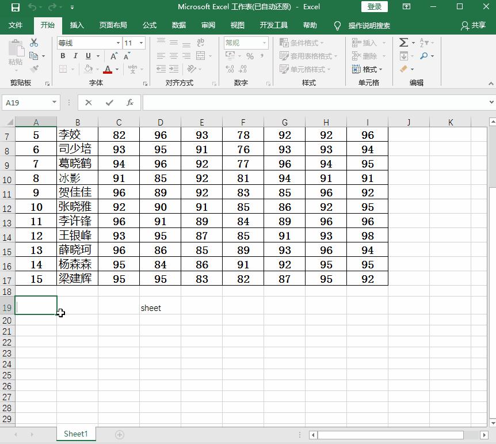Click the Cut scissors icon
Screen dimensions: 496x444
[34, 43]
